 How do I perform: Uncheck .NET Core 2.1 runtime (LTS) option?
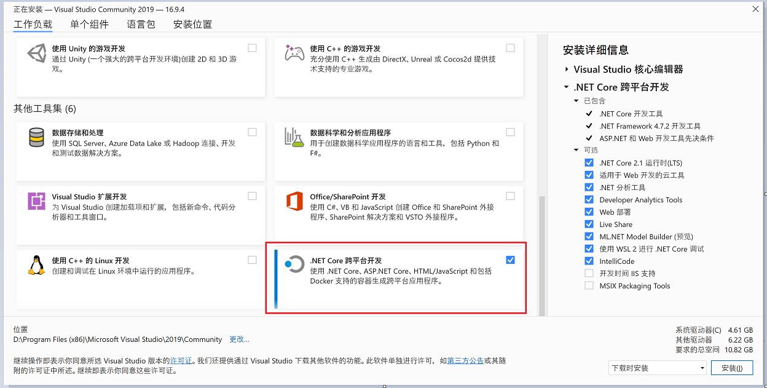[x=589, y=163]
